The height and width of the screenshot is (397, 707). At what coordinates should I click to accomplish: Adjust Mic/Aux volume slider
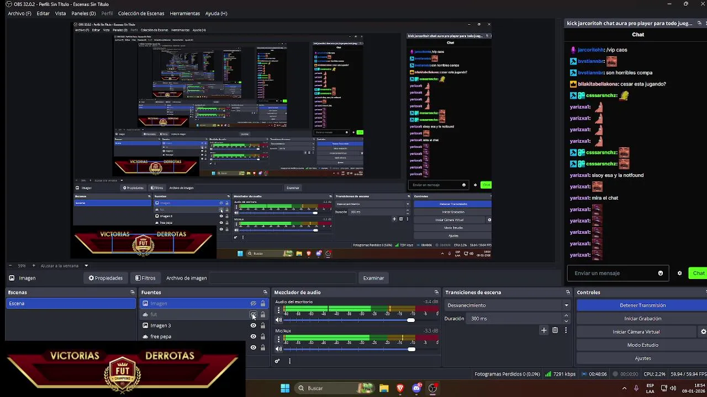pos(411,348)
